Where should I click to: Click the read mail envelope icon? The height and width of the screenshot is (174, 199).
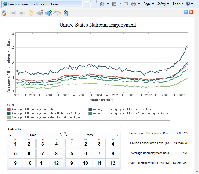(126, 4)
